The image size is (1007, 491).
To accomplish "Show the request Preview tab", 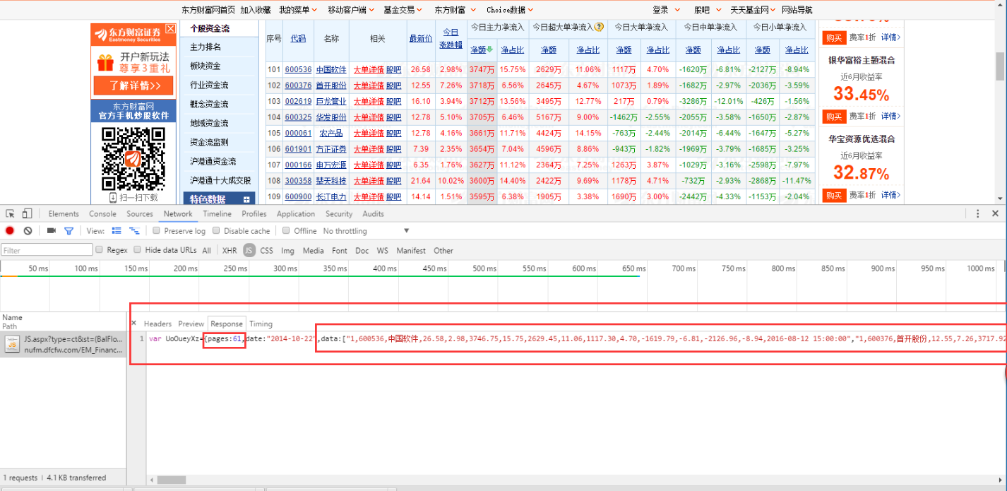I will (x=191, y=324).
